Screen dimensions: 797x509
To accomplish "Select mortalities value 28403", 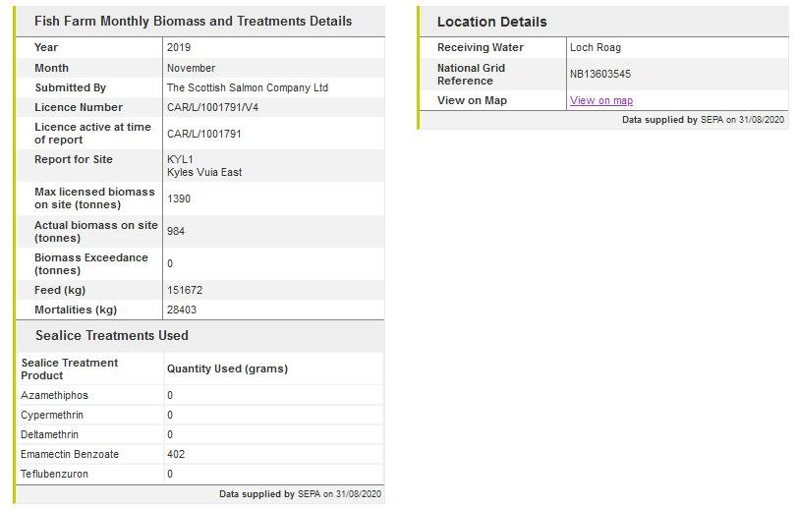I will point(183,310).
